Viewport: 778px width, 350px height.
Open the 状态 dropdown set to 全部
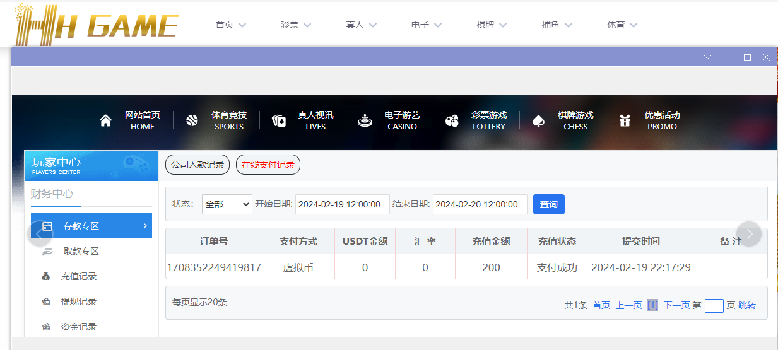click(227, 204)
